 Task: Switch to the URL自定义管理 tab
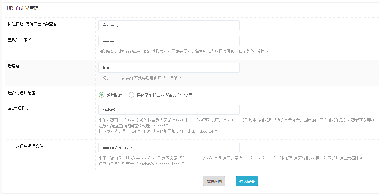pos(23,8)
